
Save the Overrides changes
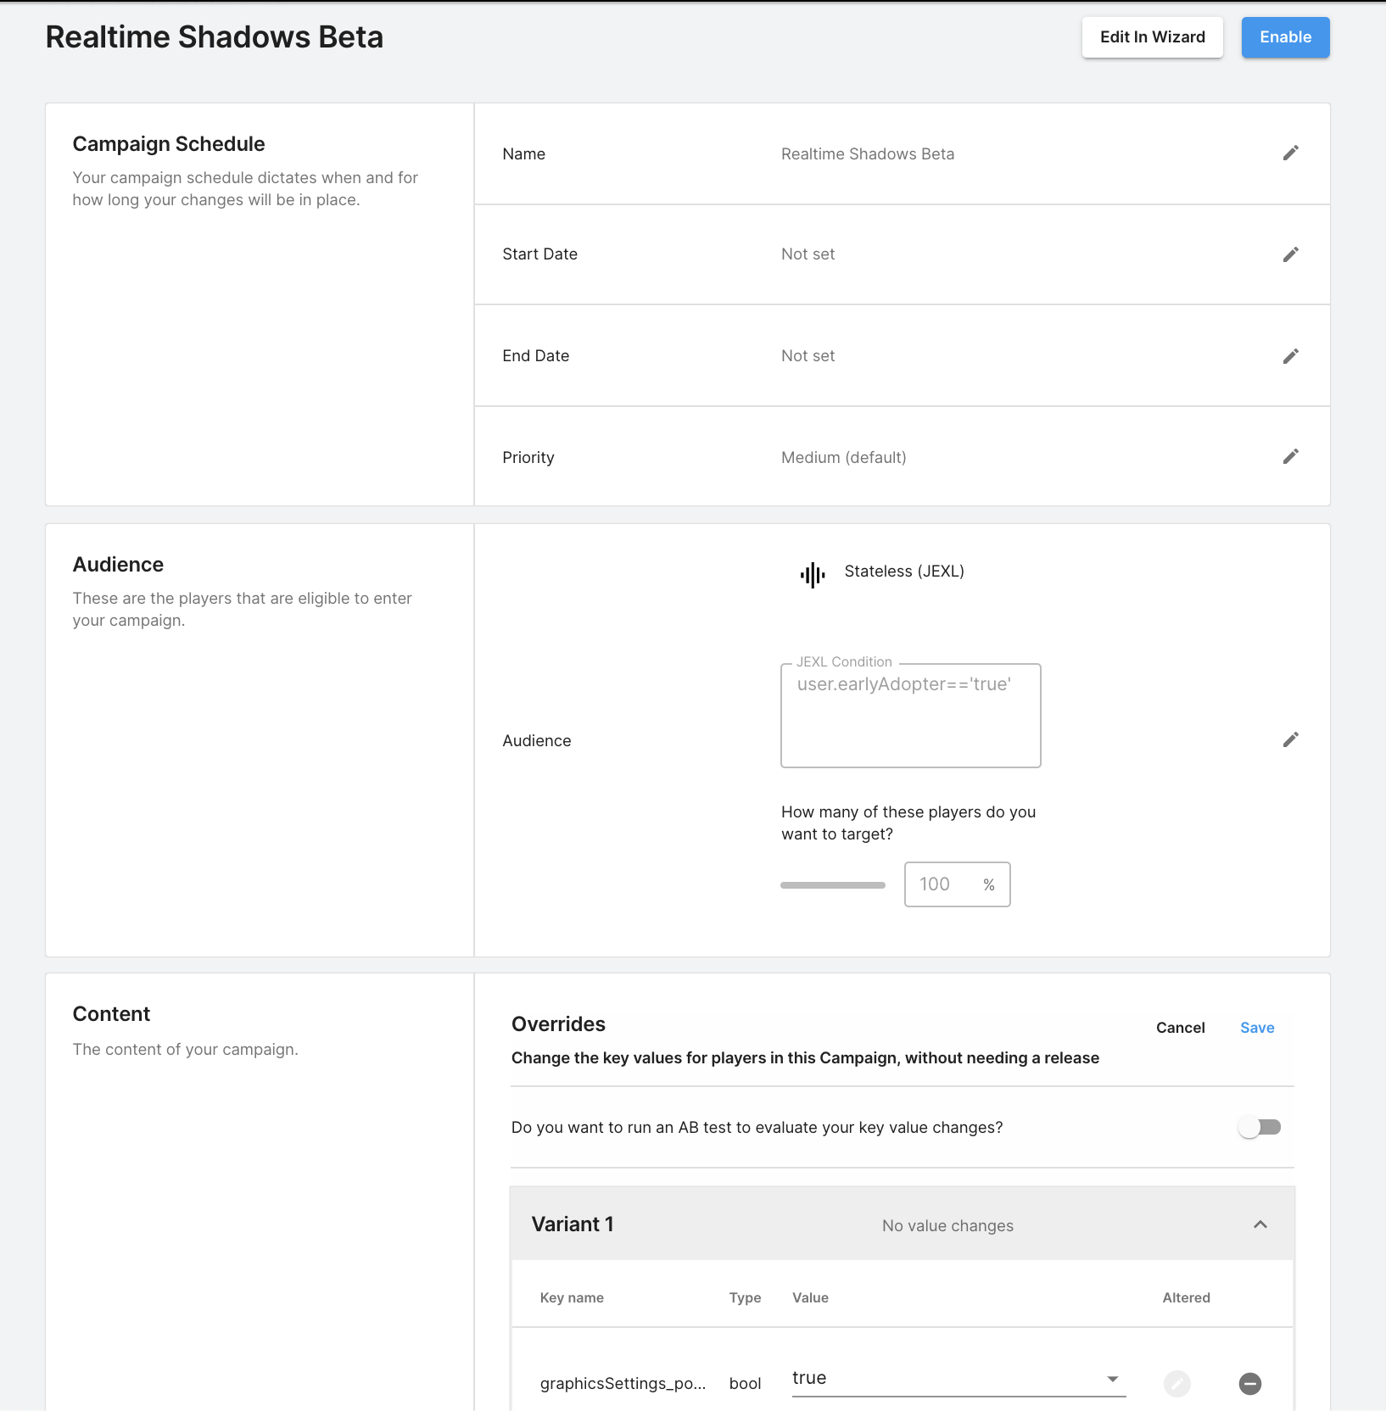click(x=1256, y=1027)
